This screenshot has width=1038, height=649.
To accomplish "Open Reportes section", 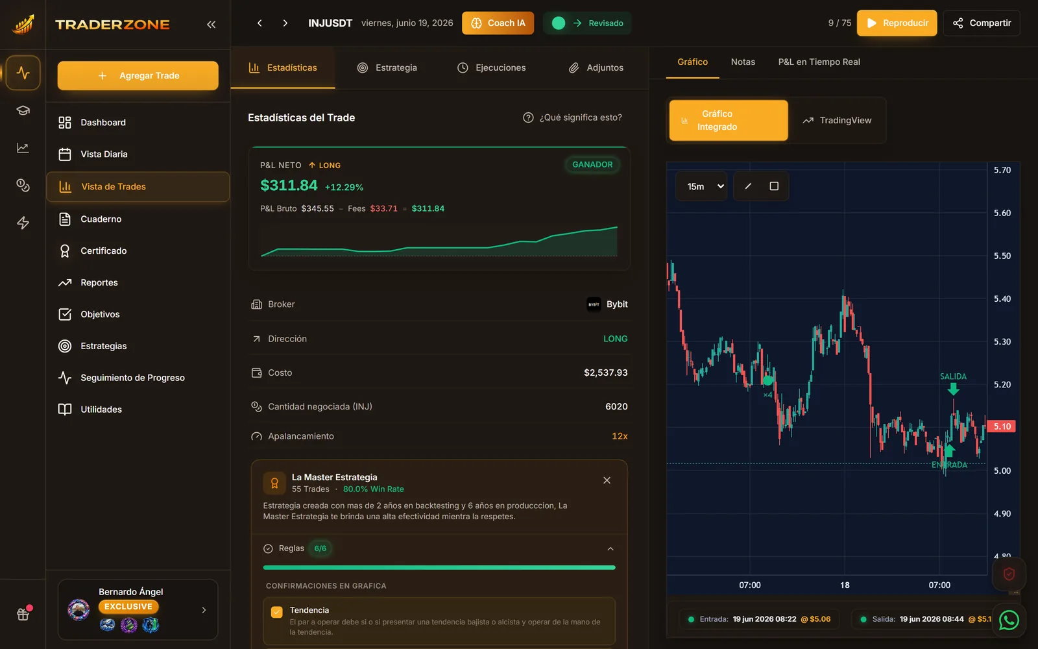I will pos(138,282).
